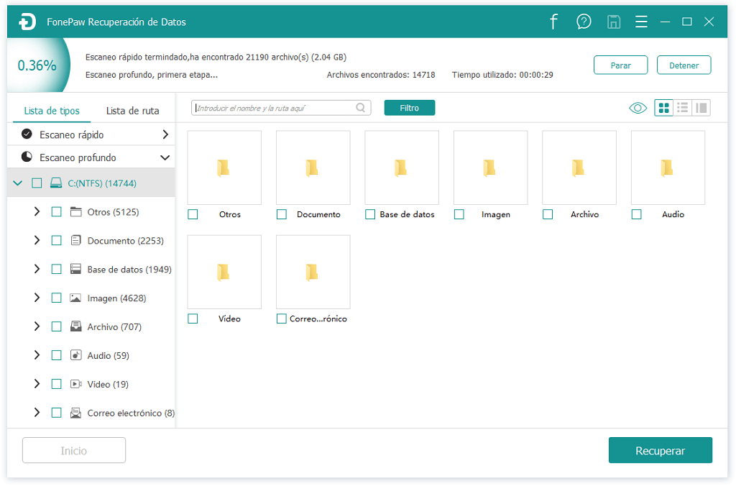This screenshot has width=736, height=486.
Task: Tick the Audio thumbnail checkbox
Action: click(x=637, y=214)
